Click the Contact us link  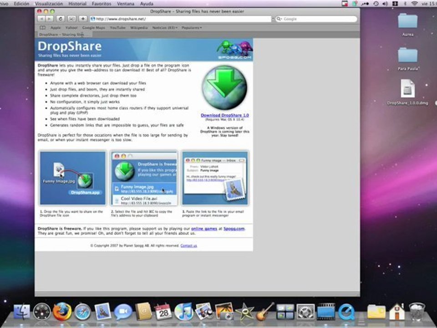click(188, 246)
